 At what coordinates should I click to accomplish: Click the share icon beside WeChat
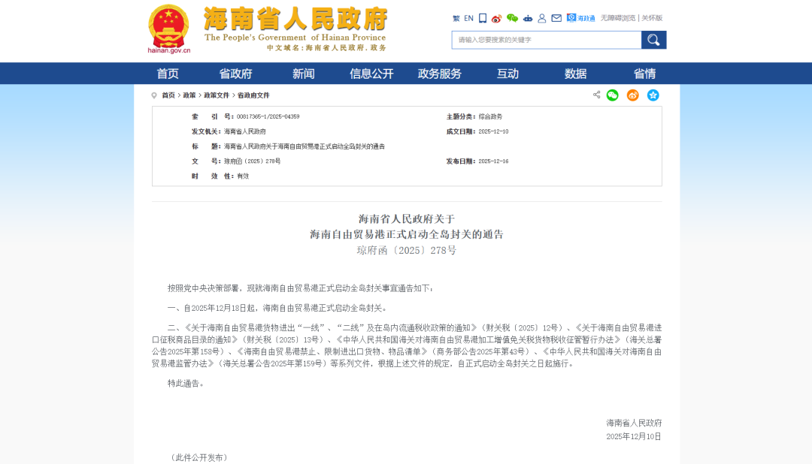[596, 95]
